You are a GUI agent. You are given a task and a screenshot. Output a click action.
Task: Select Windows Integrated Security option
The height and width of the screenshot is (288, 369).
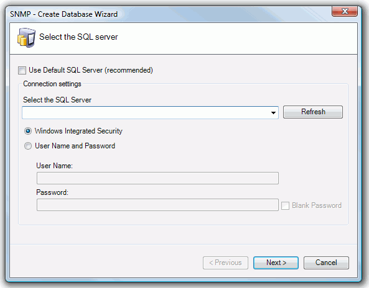[x=28, y=131]
